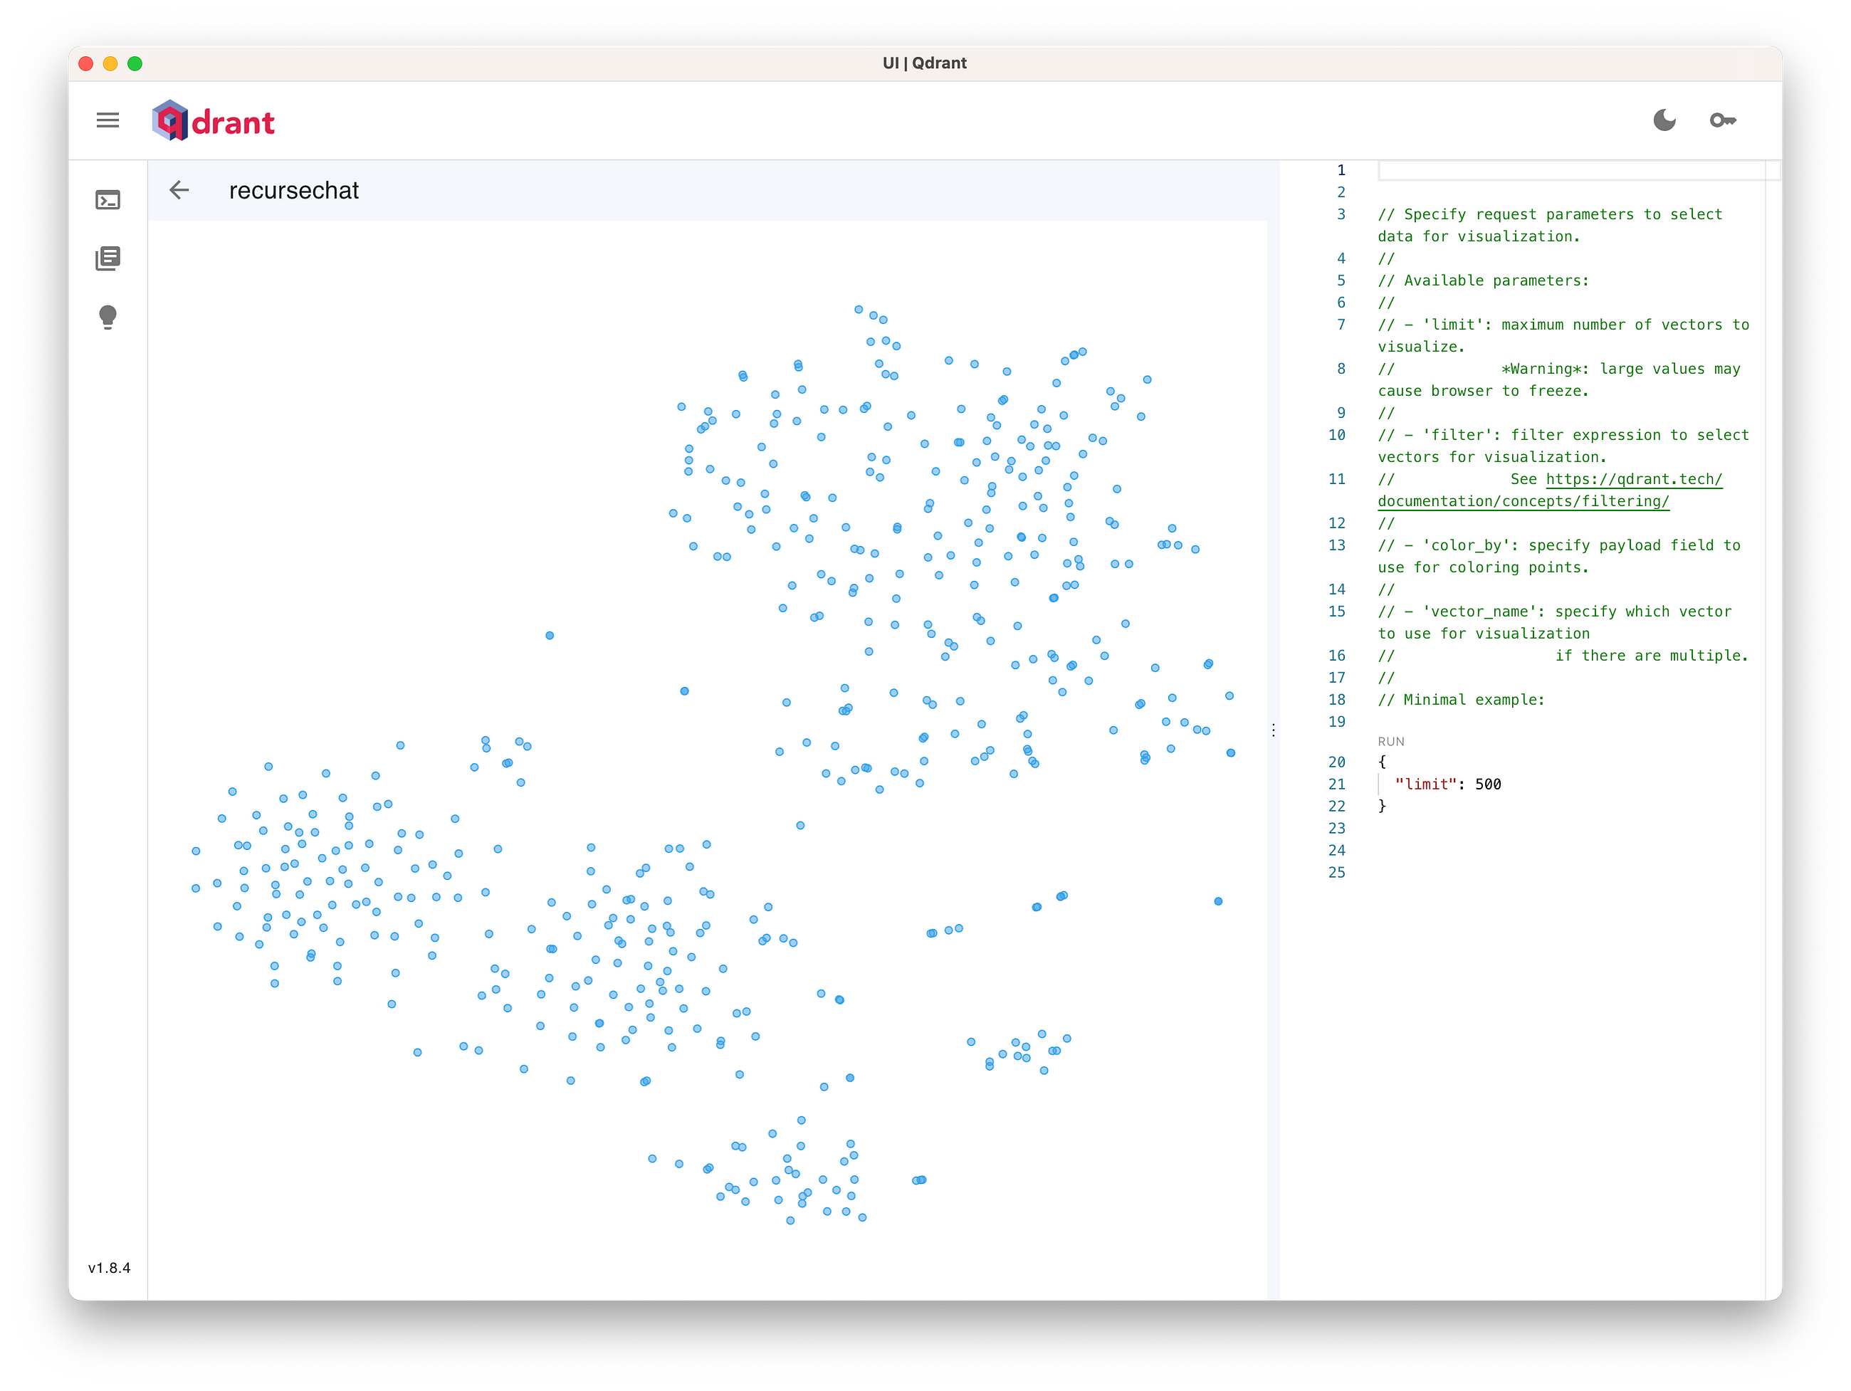The height and width of the screenshot is (1391, 1851).
Task: Open the Tutorial lightbulb icon
Action: [x=108, y=317]
